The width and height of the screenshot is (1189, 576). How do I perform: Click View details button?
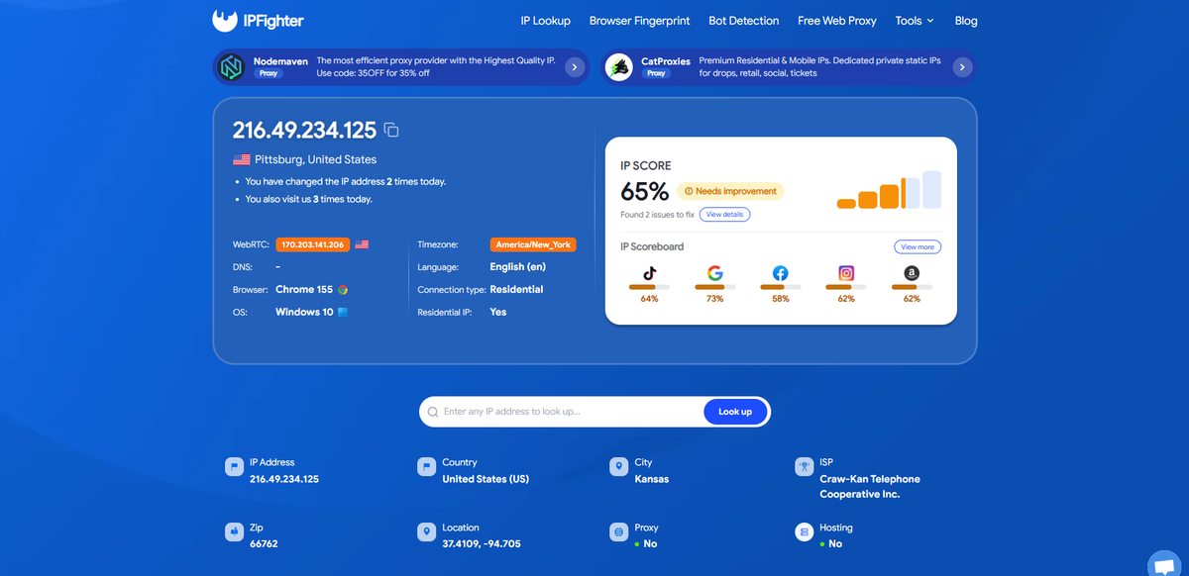pyautogui.click(x=725, y=215)
